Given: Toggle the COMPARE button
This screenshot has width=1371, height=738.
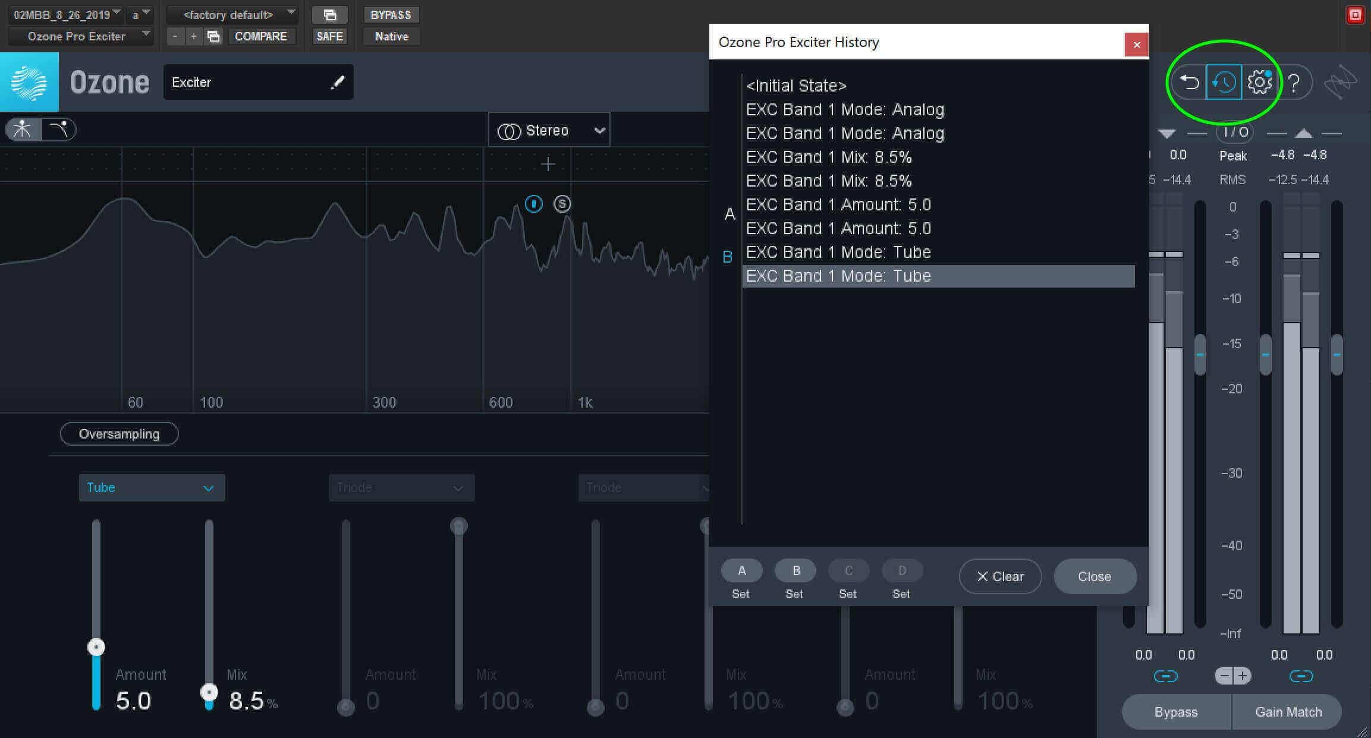Looking at the screenshot, I should (x=260, y=36).
